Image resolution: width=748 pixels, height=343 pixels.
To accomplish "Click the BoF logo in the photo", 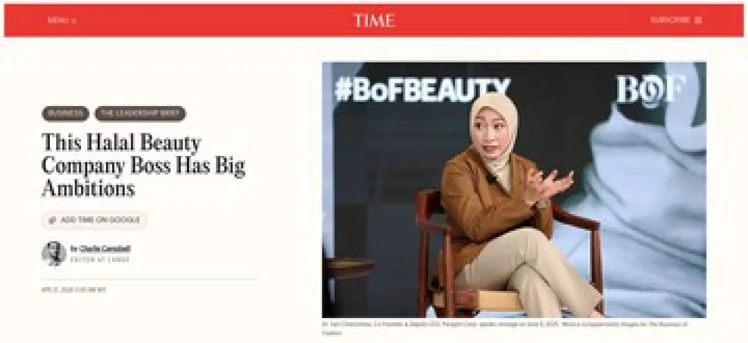I will (x=651, y=90).
